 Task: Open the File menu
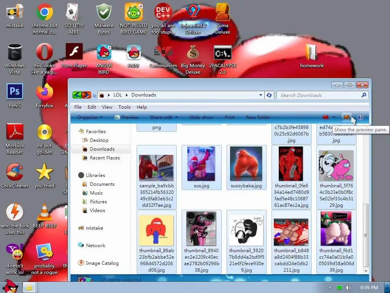coord(78,107)
